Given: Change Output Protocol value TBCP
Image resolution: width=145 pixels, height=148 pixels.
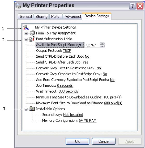Looking at the screenshot, I should [x=67, y=51].
